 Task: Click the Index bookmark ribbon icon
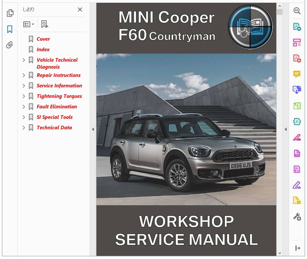pos(31,49)
